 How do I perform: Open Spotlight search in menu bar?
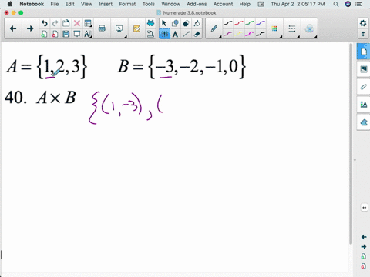coord(336,4)
